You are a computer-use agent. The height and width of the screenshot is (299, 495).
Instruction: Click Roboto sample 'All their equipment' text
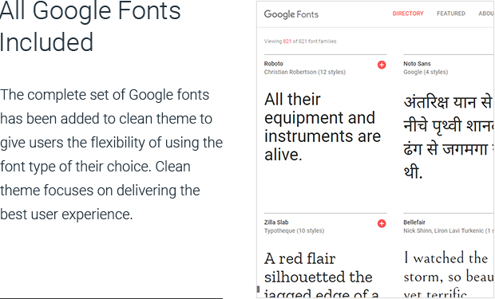[323, 127]
